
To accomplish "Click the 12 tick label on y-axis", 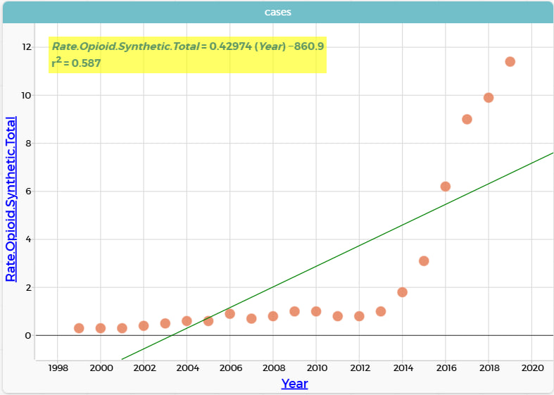I will pyautogui.click(x=27, y=47).
